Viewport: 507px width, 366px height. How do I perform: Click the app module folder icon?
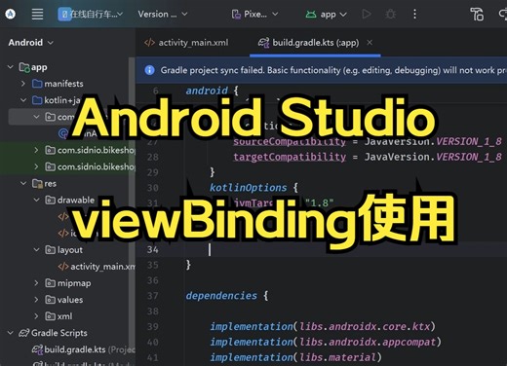pos(24,67)
